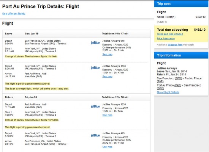
Task: Click JetBlue logo for flight 415
Action: coord(95,135)
